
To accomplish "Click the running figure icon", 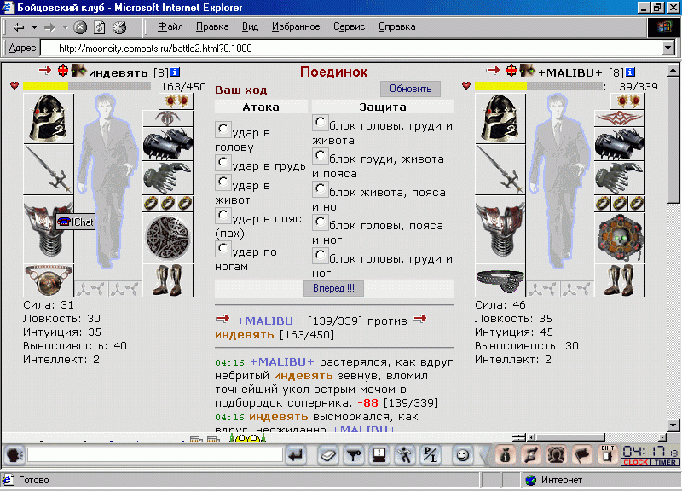I will pos(405,455).
